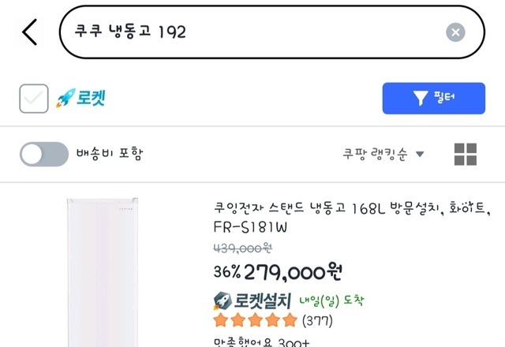Click the orange star rating

256,321
